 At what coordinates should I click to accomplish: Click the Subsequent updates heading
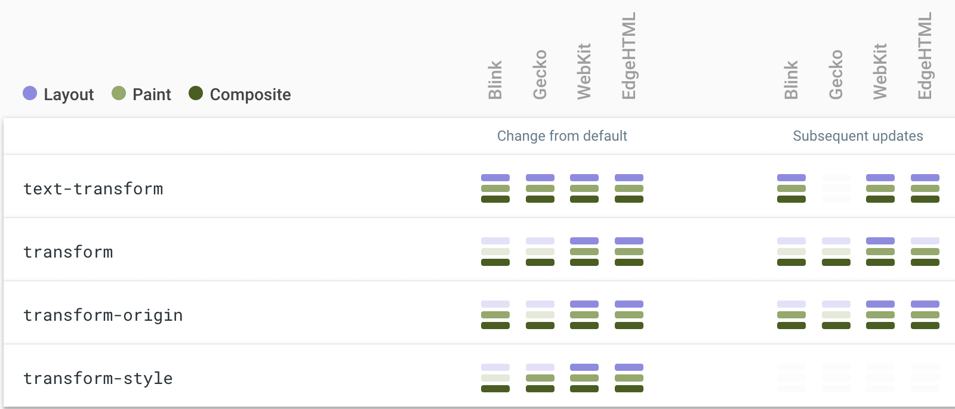point(858,136)
